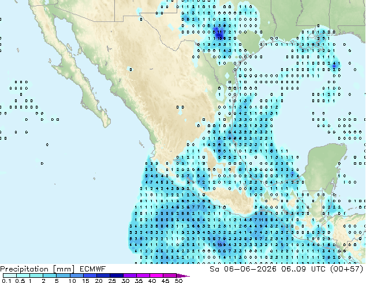Viewport: 366px width, 283px height.
Task: Click the 40–45 mm bright magenta legend box
Action: [x=156, y=275]
